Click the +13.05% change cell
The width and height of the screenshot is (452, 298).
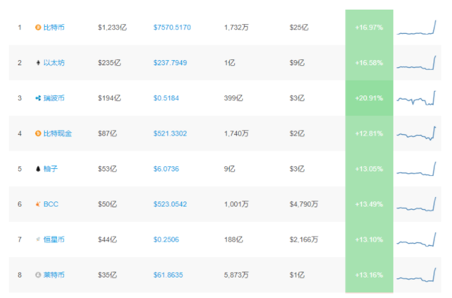pyautogui.click(x=369, y=169)
